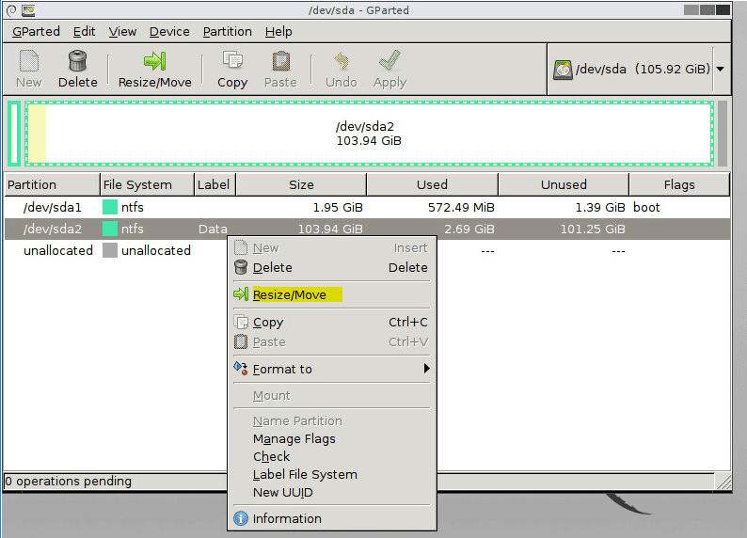Click the 572.49 MiB used cell
The image size is (747, 538).
pos(461,208)
